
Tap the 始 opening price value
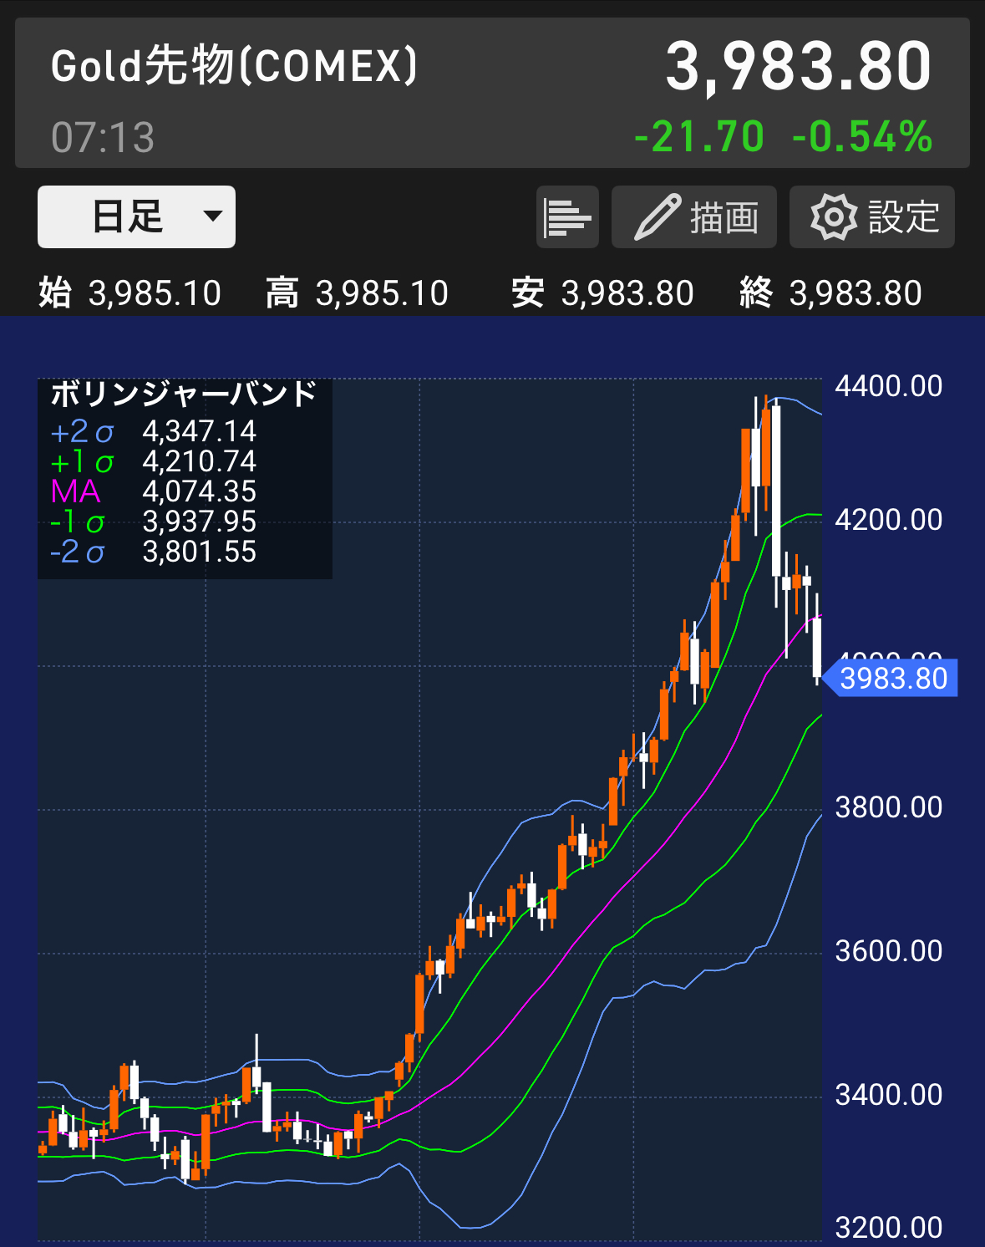[155, 293]
